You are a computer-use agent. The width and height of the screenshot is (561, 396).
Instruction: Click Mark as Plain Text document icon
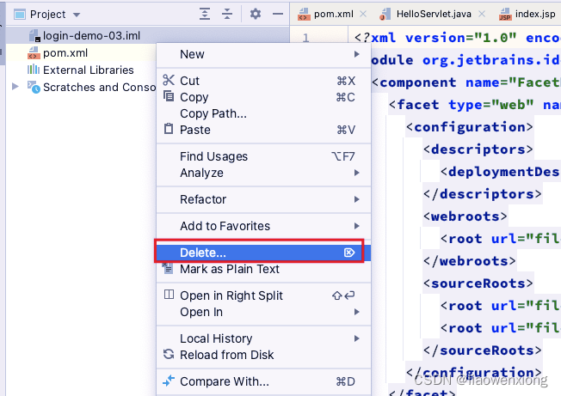(168, 268)
